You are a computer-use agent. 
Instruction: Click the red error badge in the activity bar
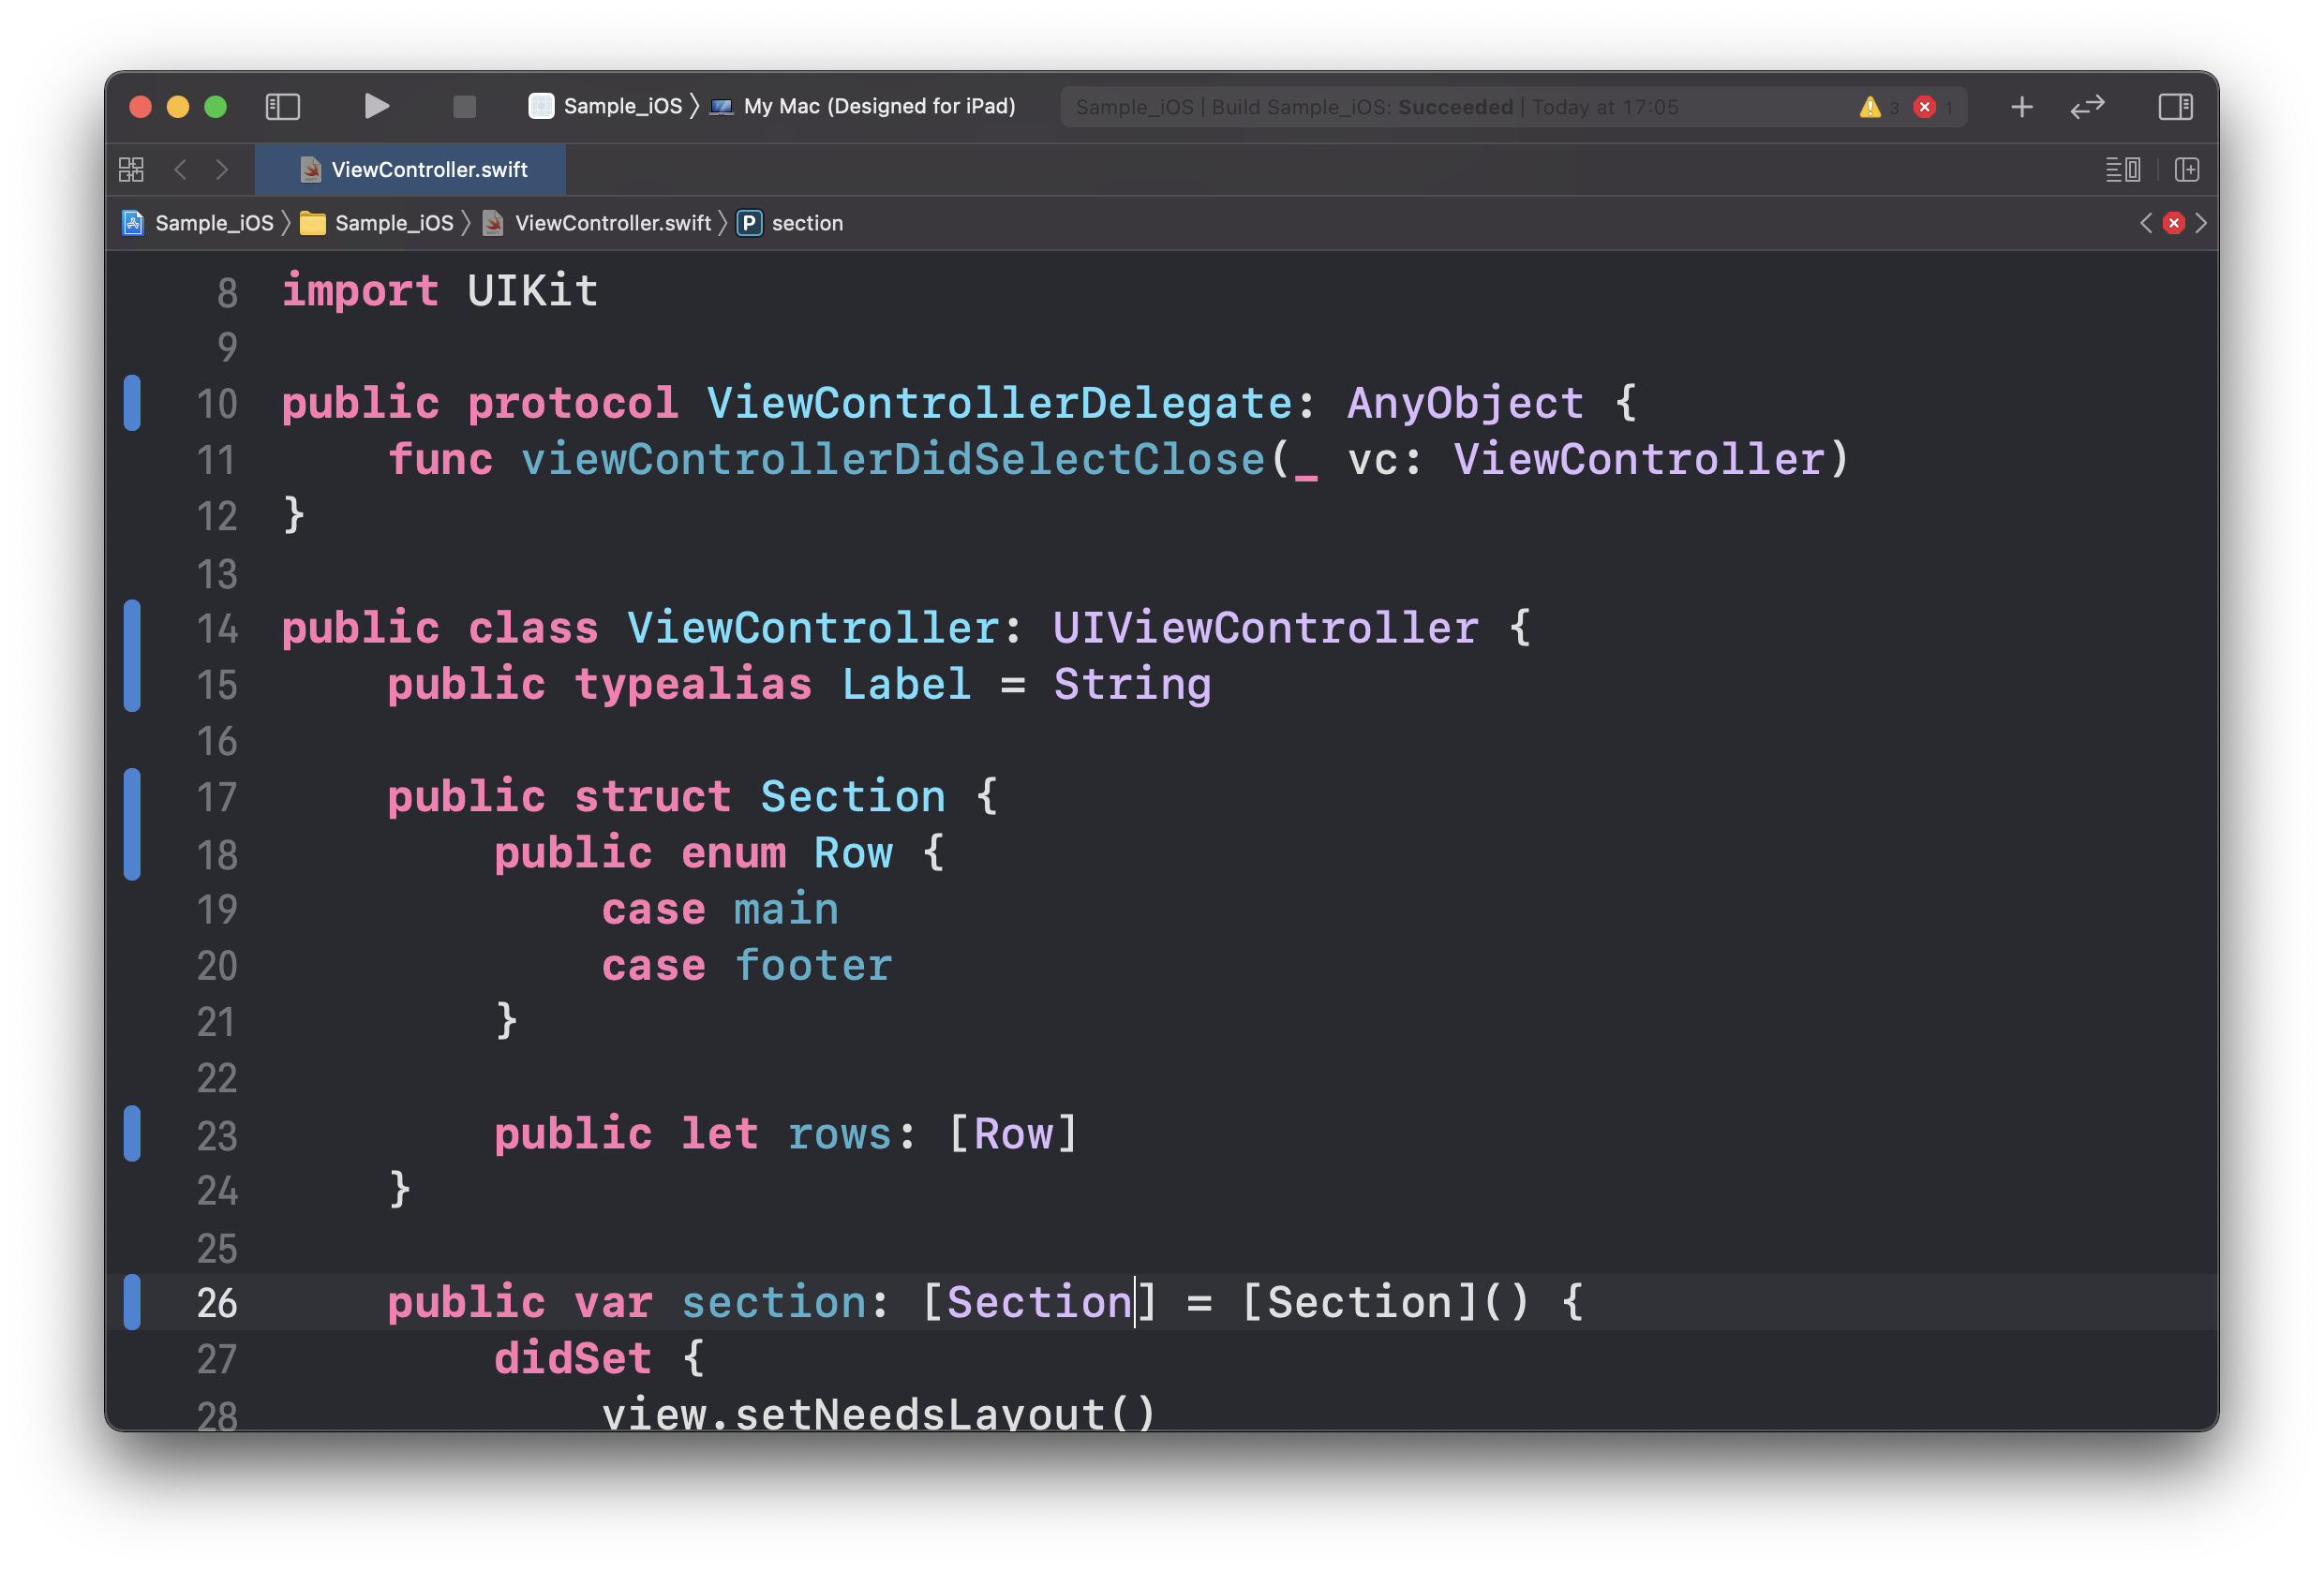coord(1924,107)
